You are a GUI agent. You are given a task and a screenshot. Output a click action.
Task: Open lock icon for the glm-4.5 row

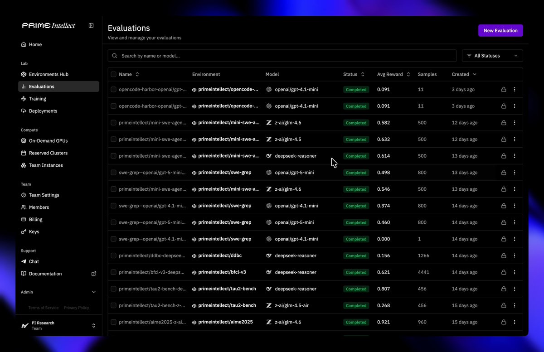coord(503,140)
